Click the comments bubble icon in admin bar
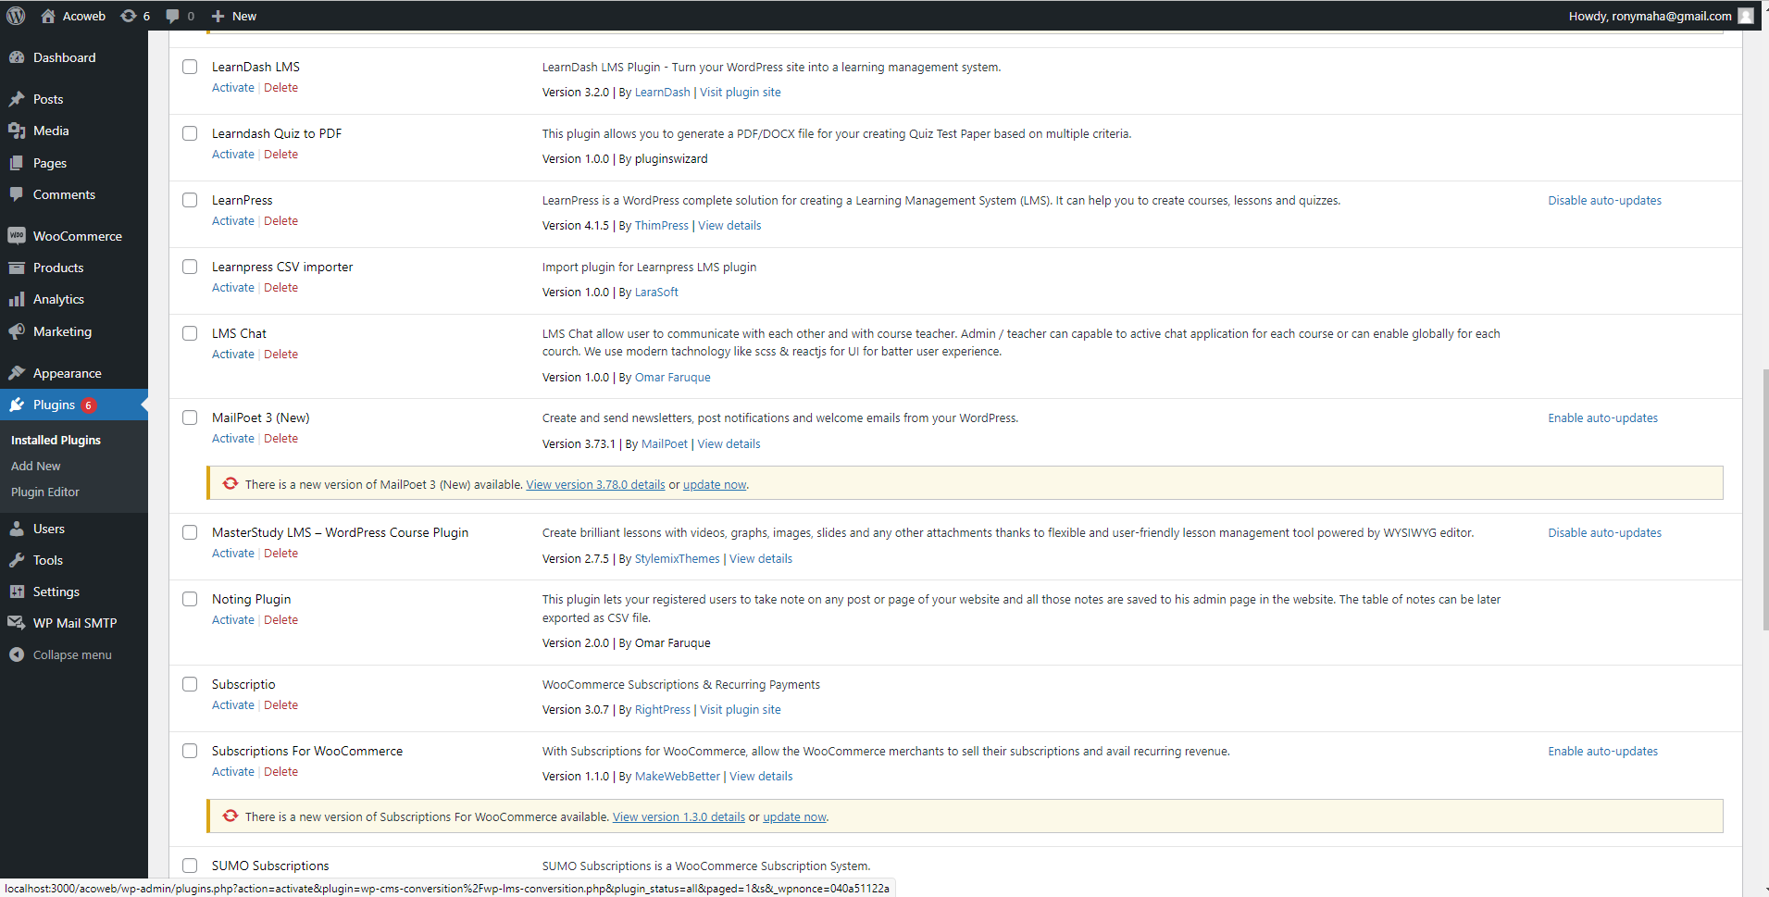The height and width of the screenshot is (897, 1769). (x=172, y=16)
